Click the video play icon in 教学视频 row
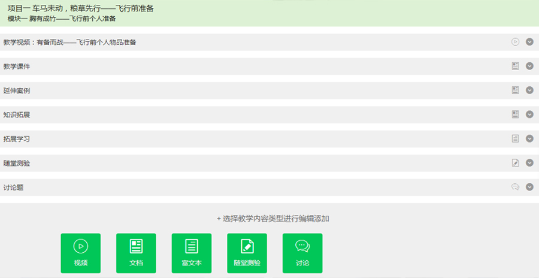 point(515,42)
